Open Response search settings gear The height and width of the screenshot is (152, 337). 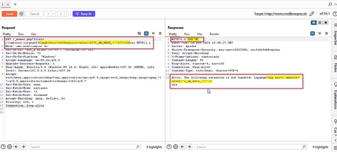(x=176, y=147)
